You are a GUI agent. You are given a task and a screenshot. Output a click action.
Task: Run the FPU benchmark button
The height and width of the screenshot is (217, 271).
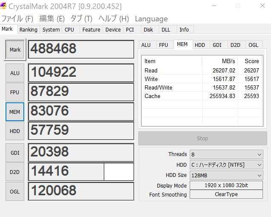tap(15, 93)
